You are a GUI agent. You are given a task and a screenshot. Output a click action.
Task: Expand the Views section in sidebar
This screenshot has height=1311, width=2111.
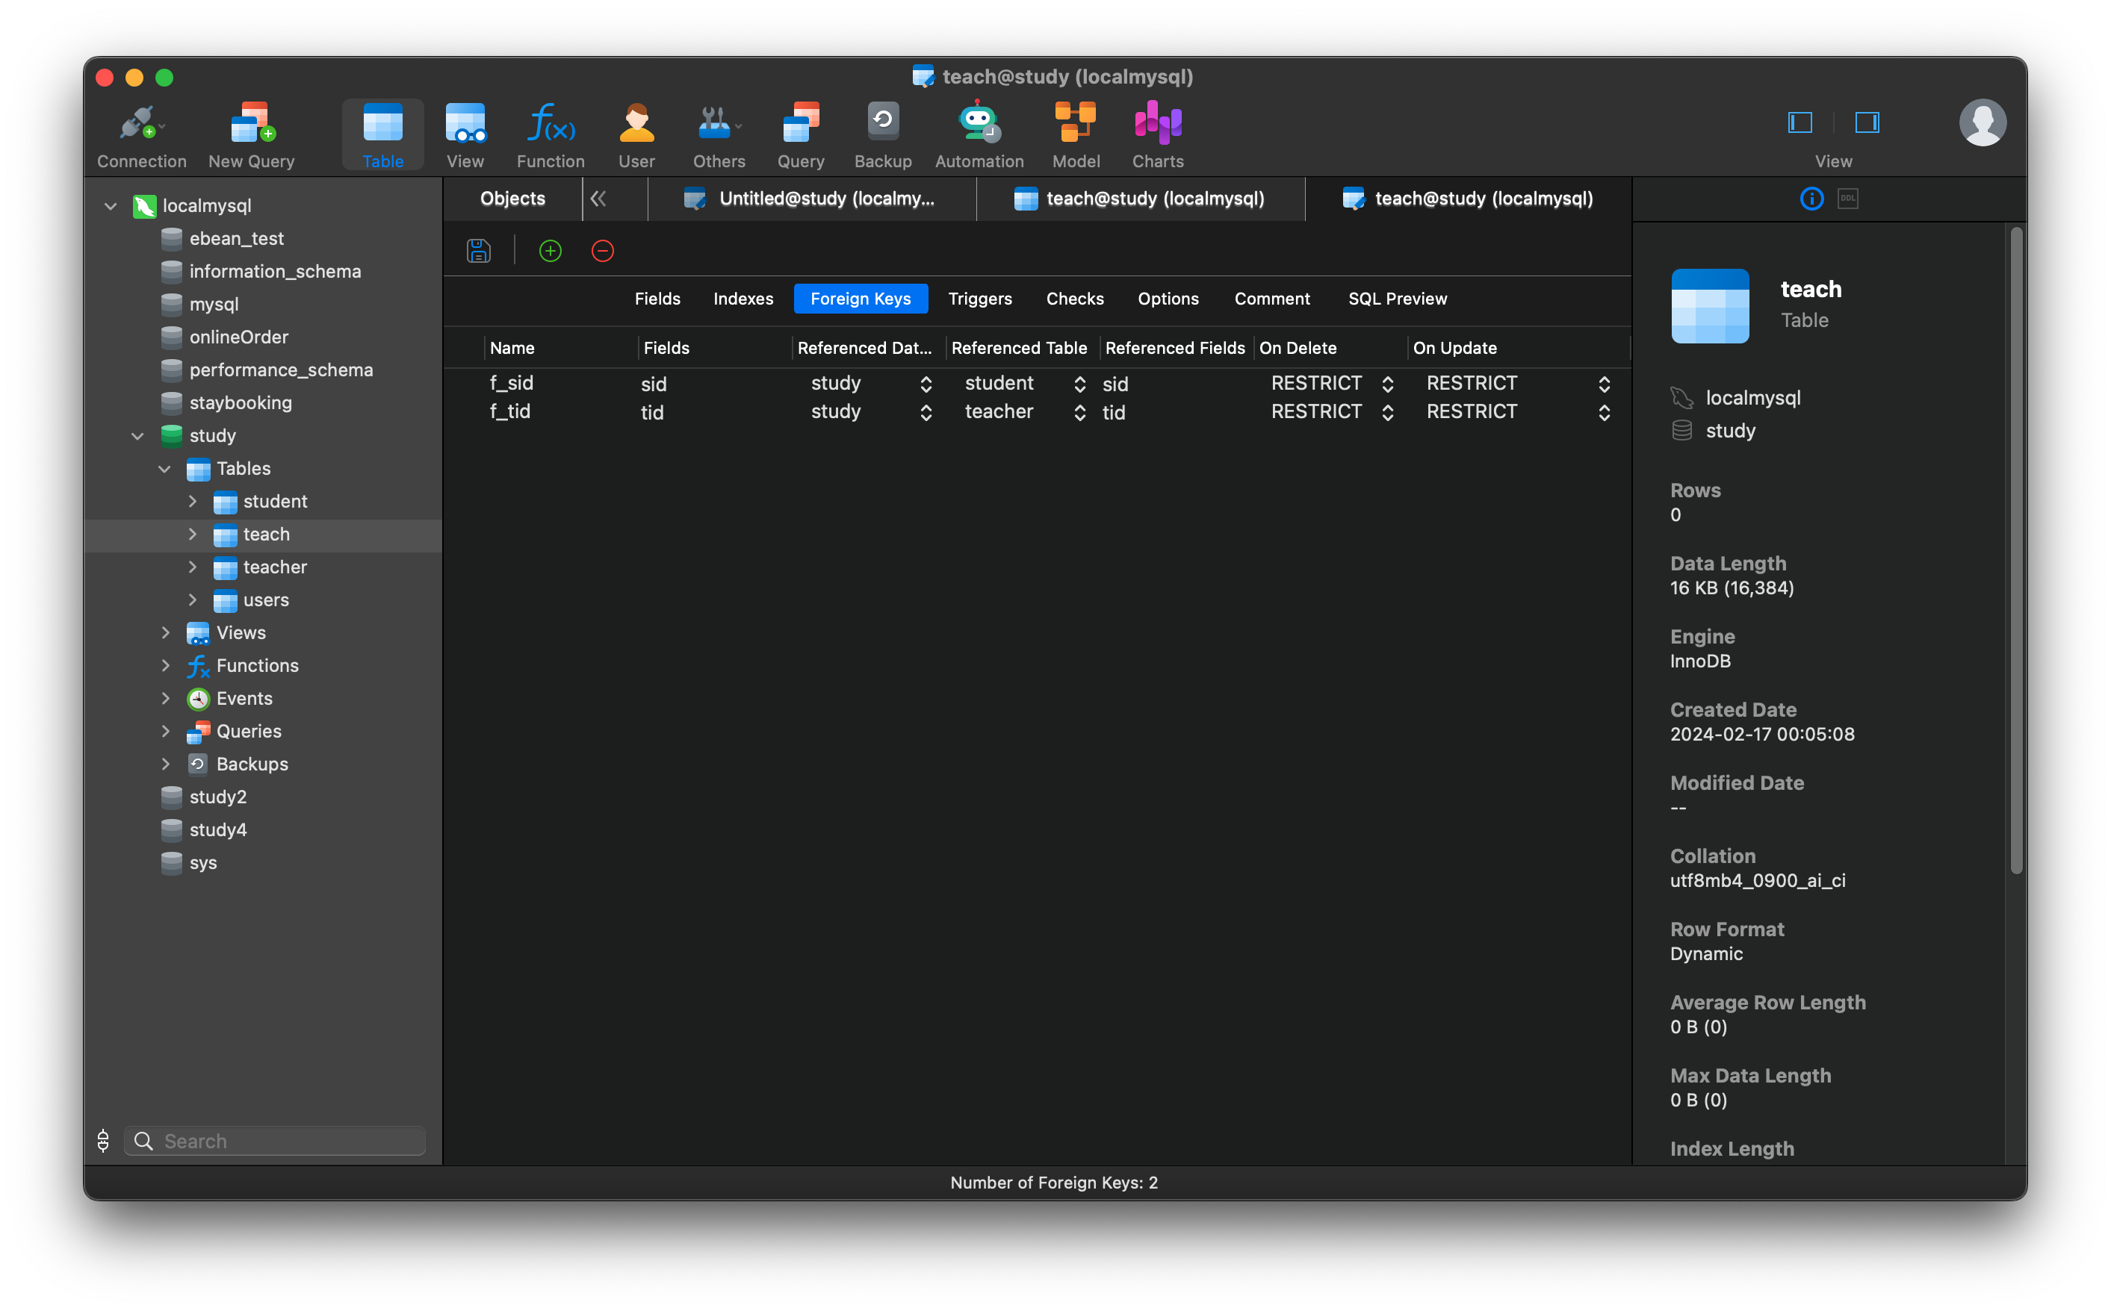(164, 632)
